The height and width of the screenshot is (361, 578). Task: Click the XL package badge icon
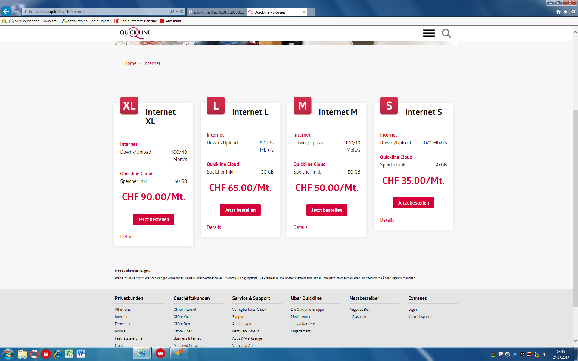pyautogui.click(x=129, y=106)
